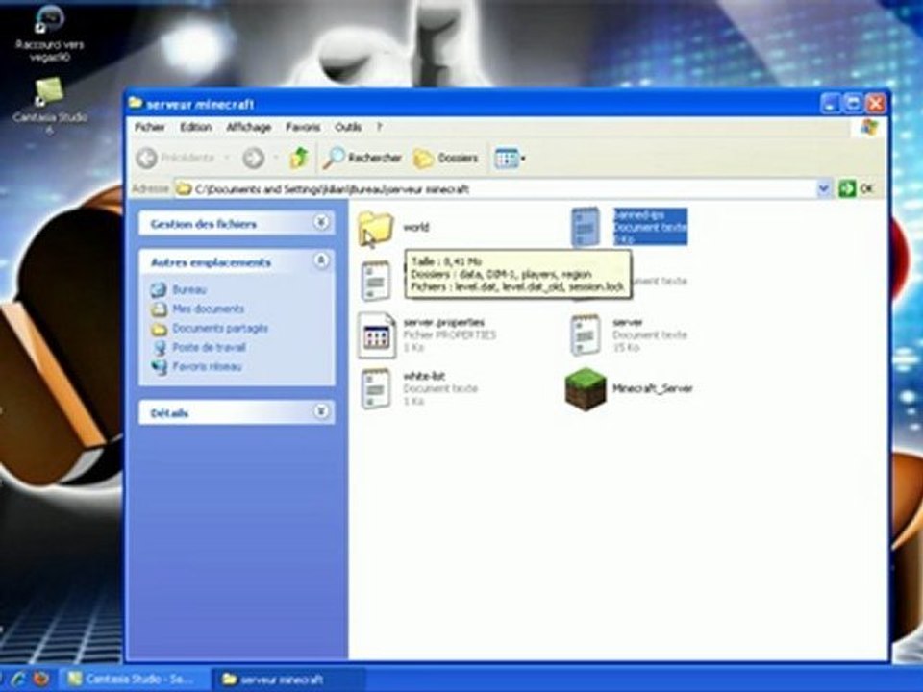The image size is (923, 692).
Task: Open the Raccourci vers vegas90 desktop shortcut
Action: [49, 33]
